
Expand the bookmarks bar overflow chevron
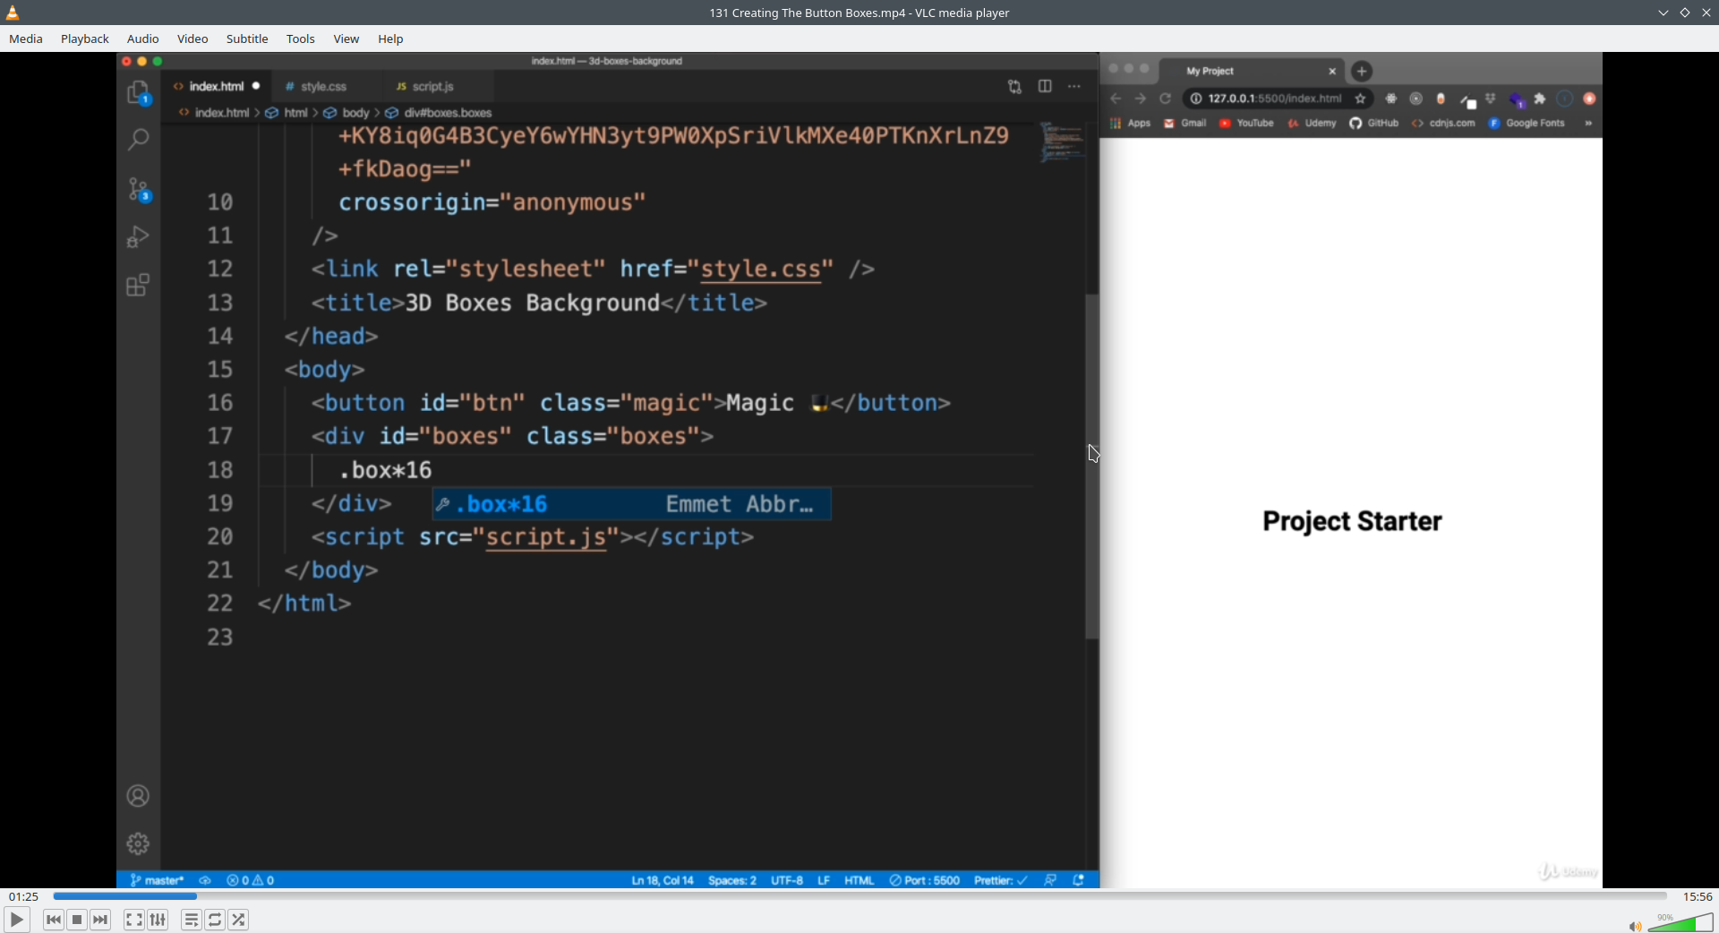pyautogui.click(x=1588, y=124)
